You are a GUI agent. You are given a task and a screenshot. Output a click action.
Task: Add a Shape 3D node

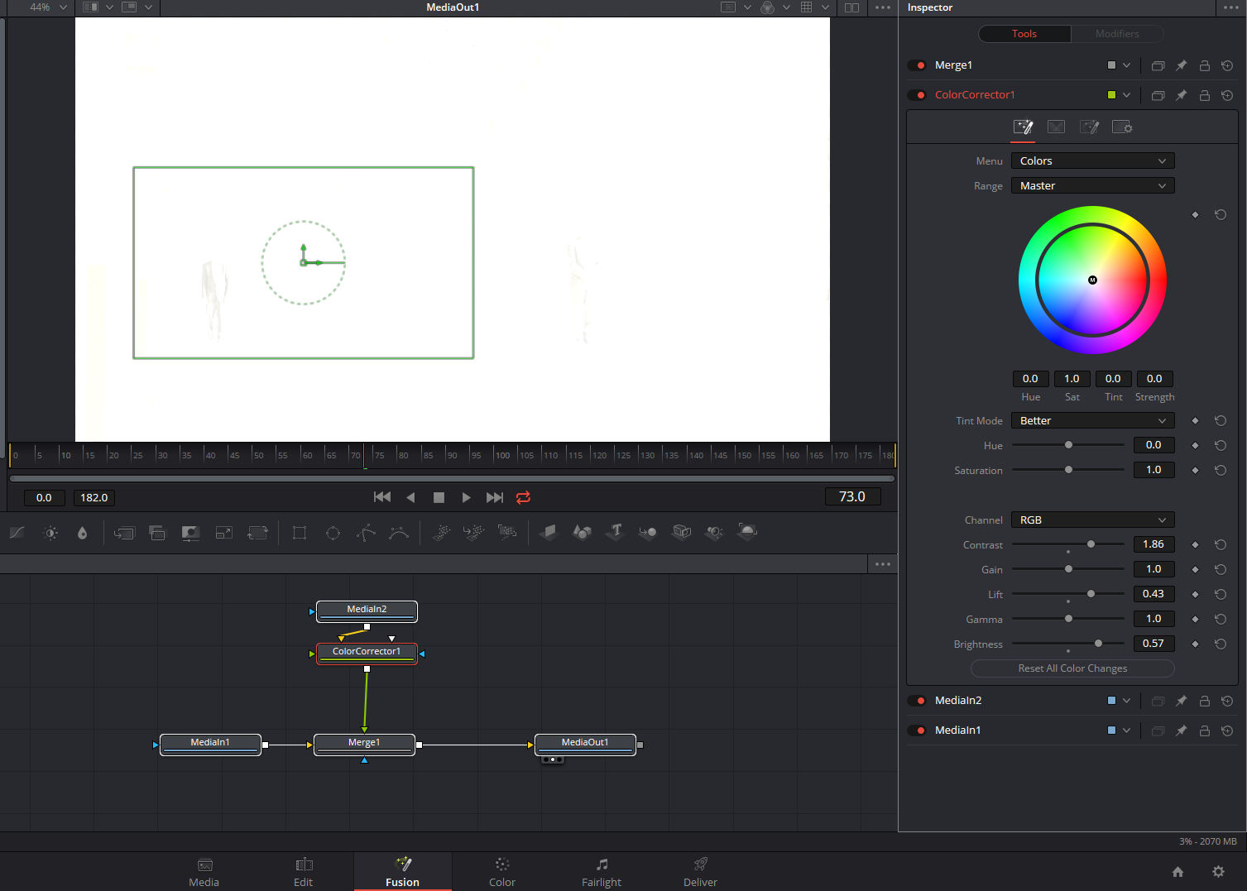click(582, 533)
